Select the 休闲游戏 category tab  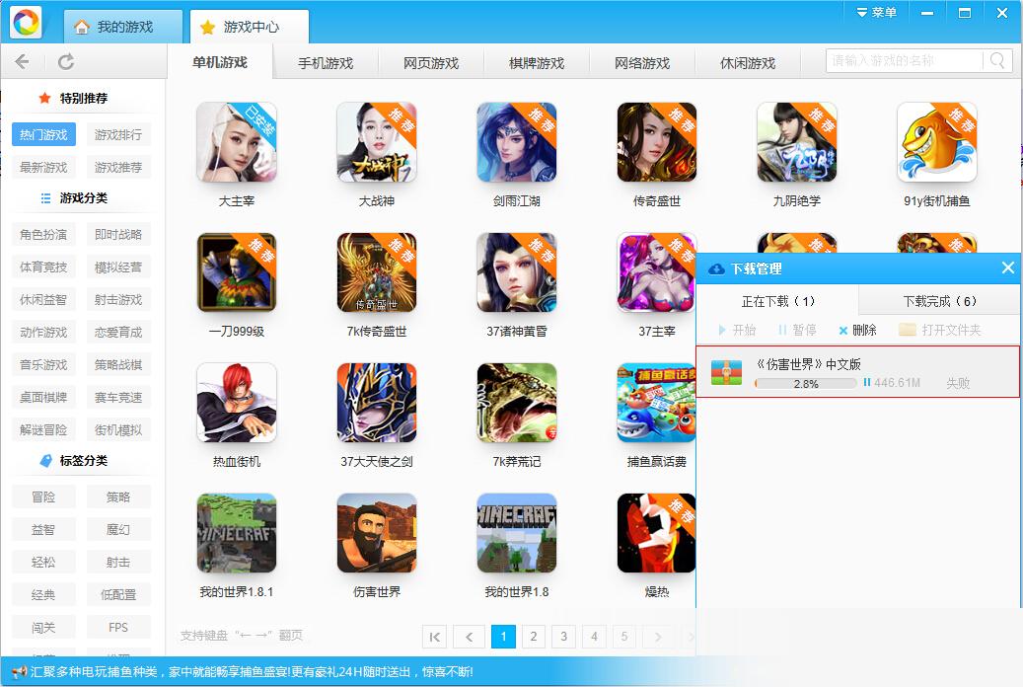click(x=748, y=63)
